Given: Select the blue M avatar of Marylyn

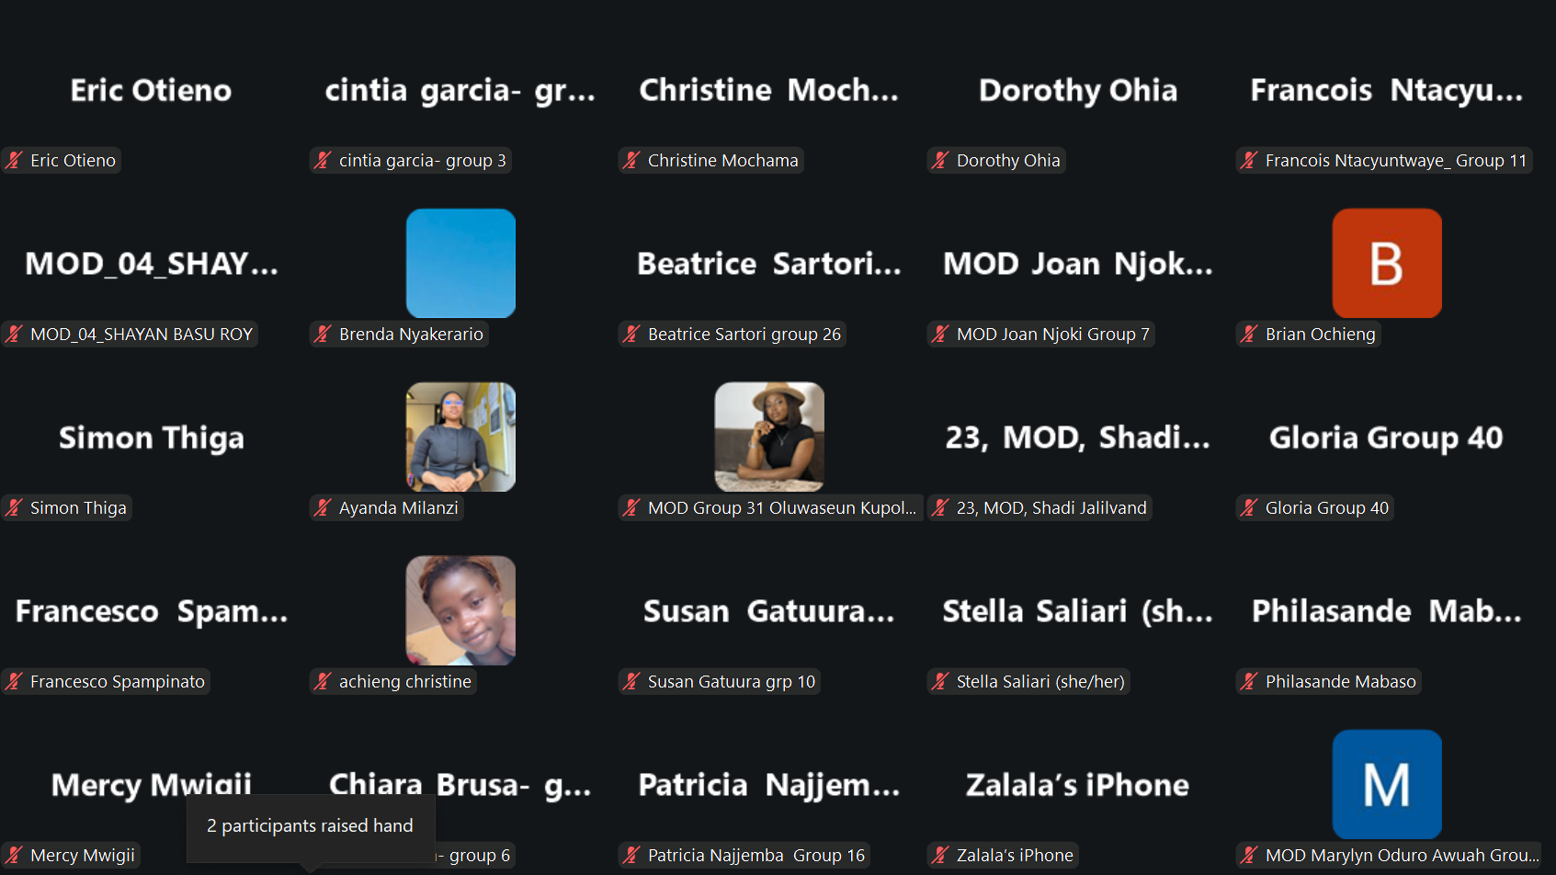Looking at the screenshot, I should pos(1387,784).
